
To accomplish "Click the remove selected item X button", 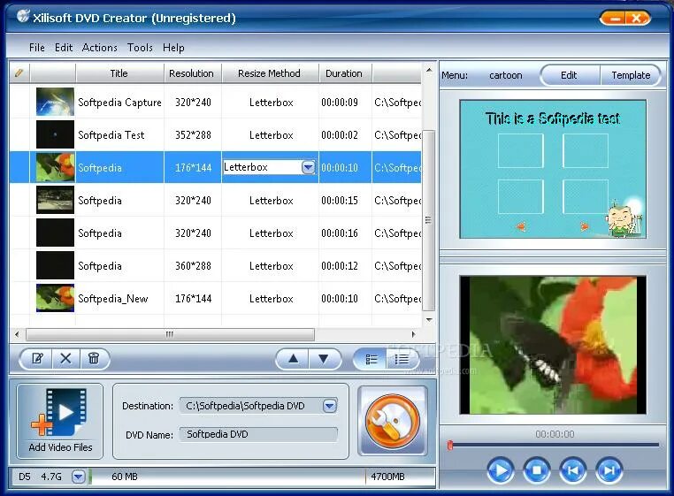I will (x=65, y=358).
